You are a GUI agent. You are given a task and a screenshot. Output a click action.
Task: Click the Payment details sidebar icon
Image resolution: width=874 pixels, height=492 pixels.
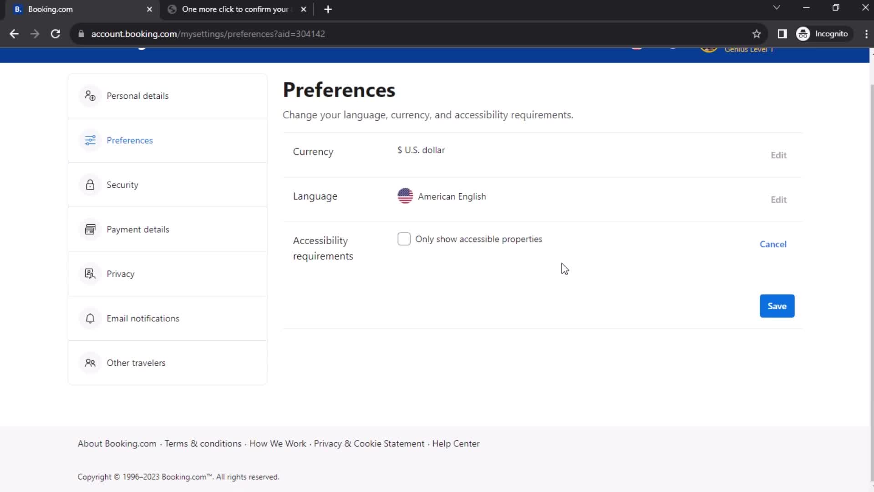pos(89,229)
